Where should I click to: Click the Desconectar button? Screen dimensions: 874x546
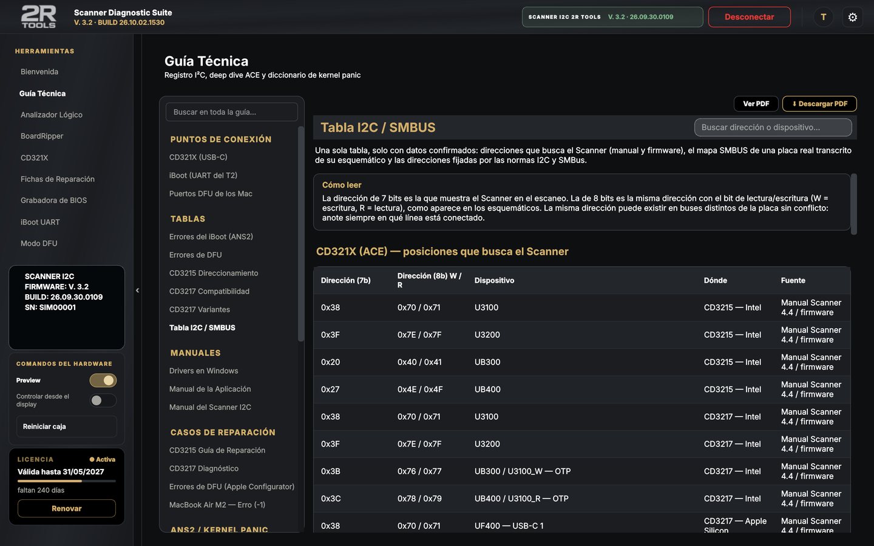point(749,17)
